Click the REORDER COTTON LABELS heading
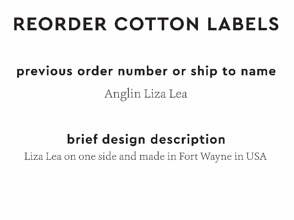This screenshot has height=220, width=294. click(x=147, y=23)
